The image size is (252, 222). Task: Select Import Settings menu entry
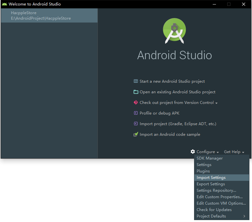click(x=222, y=178)
